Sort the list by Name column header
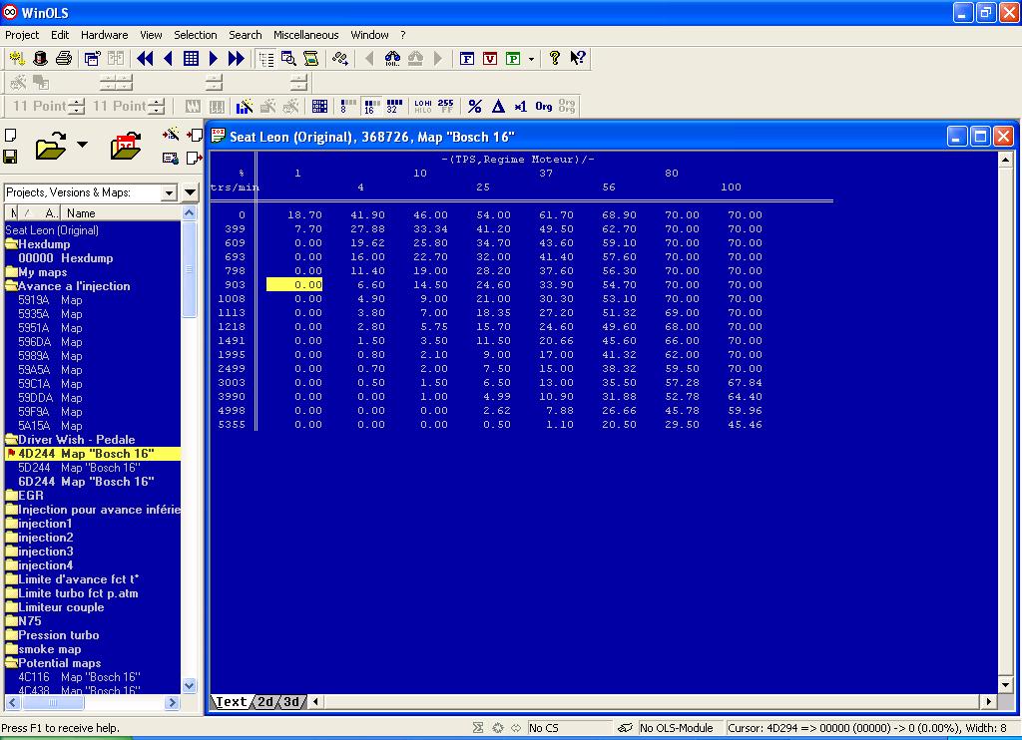1022x740 pixels. pos(120,213)
